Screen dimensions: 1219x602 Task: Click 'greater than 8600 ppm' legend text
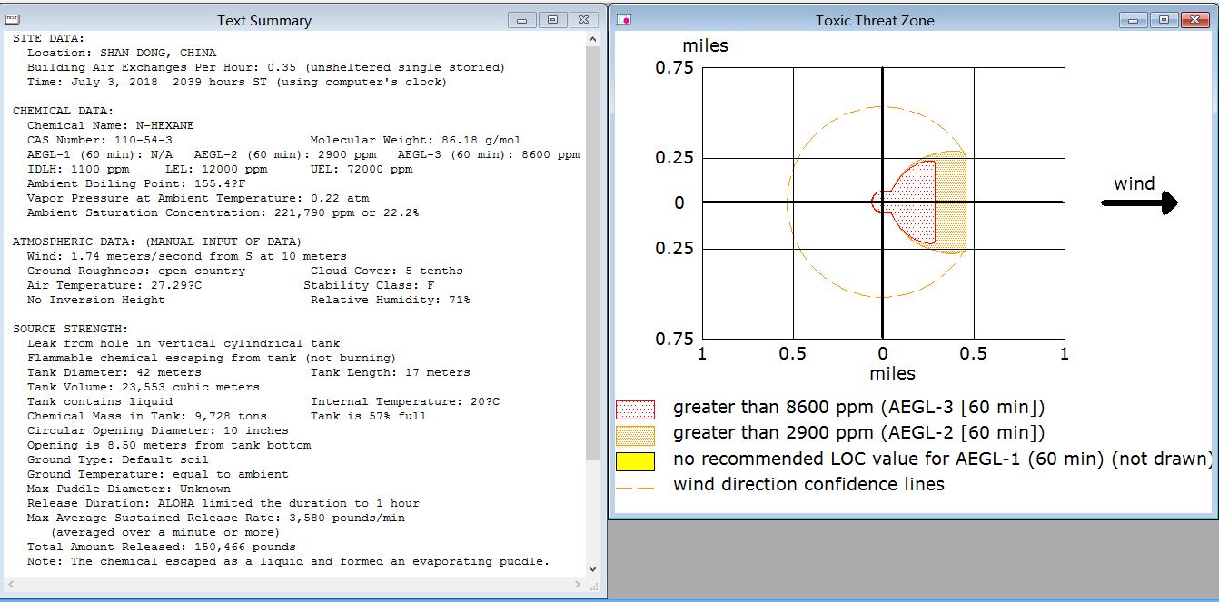coord(859,408)
